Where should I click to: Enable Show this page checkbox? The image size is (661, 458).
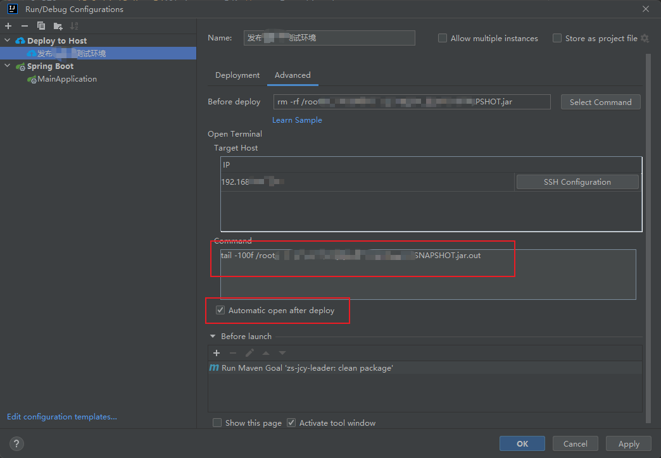[217, 423]
